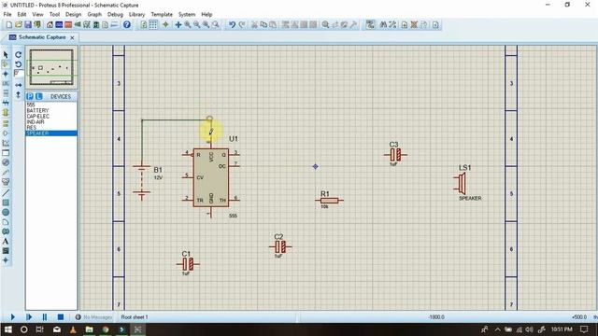Click the Rotate Clockwise button
Image resolution: width=598 pixels, height=336 pixels.
coord(19,55)
